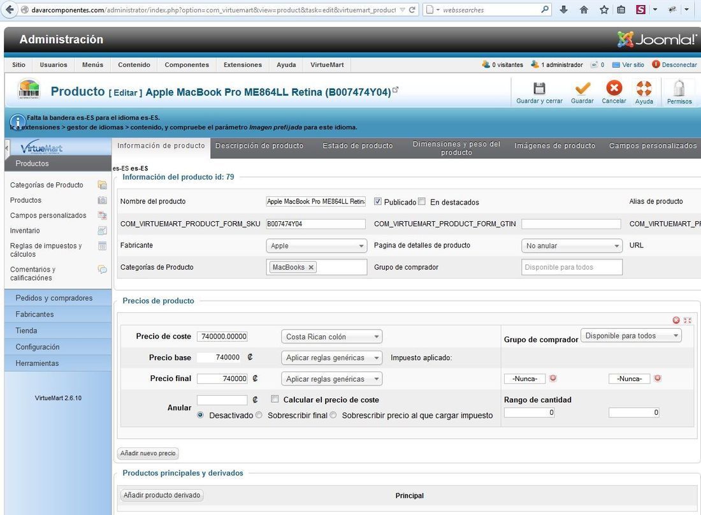The image size is (701, 515).
Task: Click the Joomla! logo
Action: pyautogui.click(x=657, y=40)
